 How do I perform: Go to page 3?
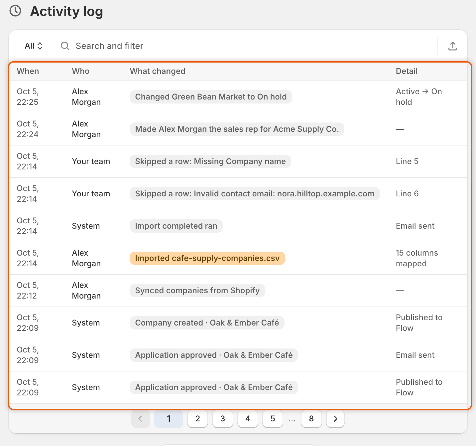tap(223, 419)
